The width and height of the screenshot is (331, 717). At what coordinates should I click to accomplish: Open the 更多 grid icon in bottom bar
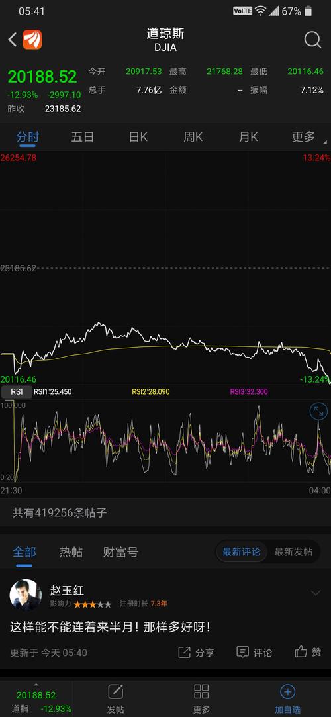click(202, 691)
